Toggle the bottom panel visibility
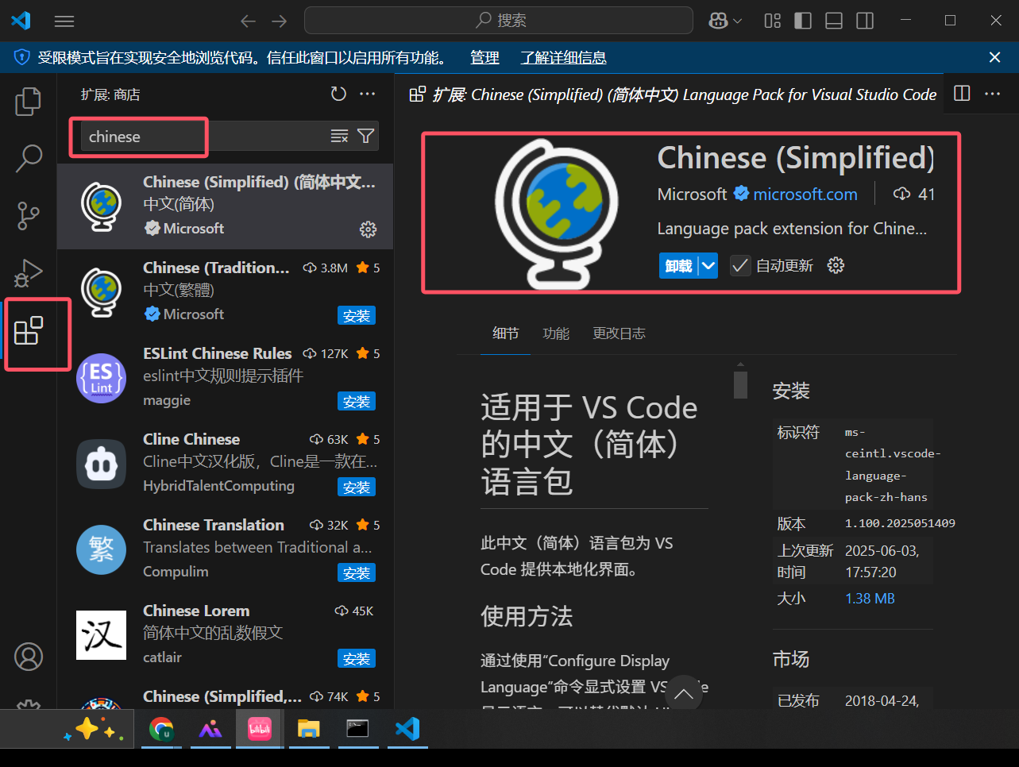Screen dimensions: 1019x767 (834, 21)
